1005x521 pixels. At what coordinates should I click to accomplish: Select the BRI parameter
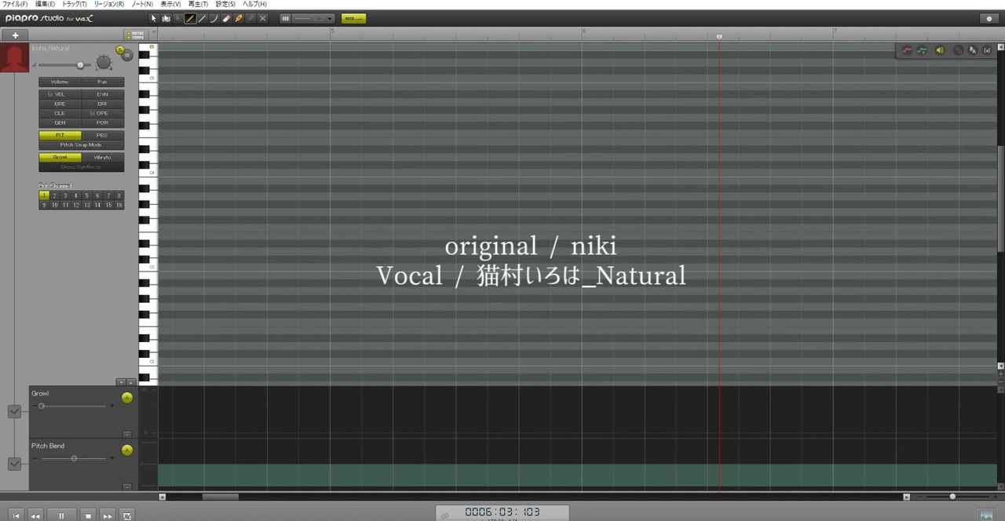coord(103,104)
